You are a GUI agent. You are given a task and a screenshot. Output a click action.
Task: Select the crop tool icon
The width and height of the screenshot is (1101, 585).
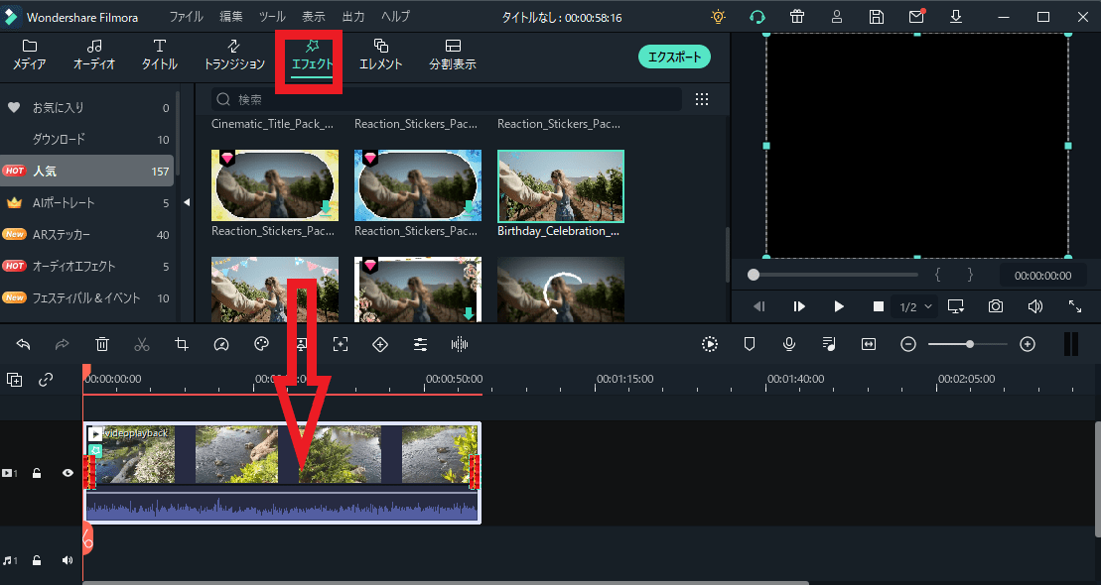[181, 344]
